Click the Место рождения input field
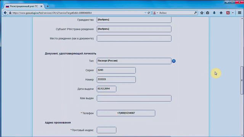Screen dimensions: 244x137 pos(134,38)
